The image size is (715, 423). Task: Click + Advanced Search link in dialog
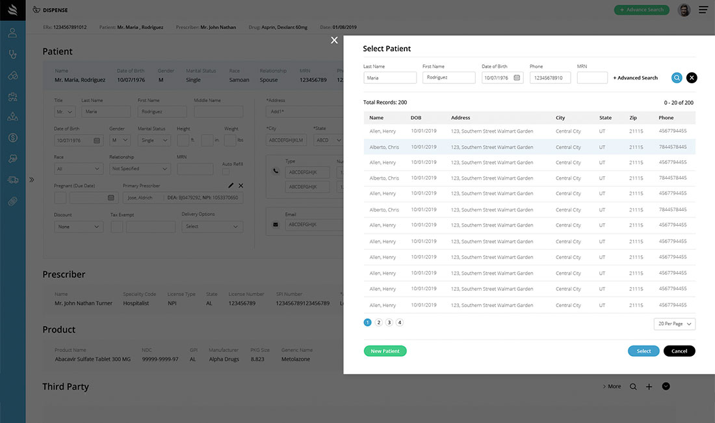click(635, 78)
